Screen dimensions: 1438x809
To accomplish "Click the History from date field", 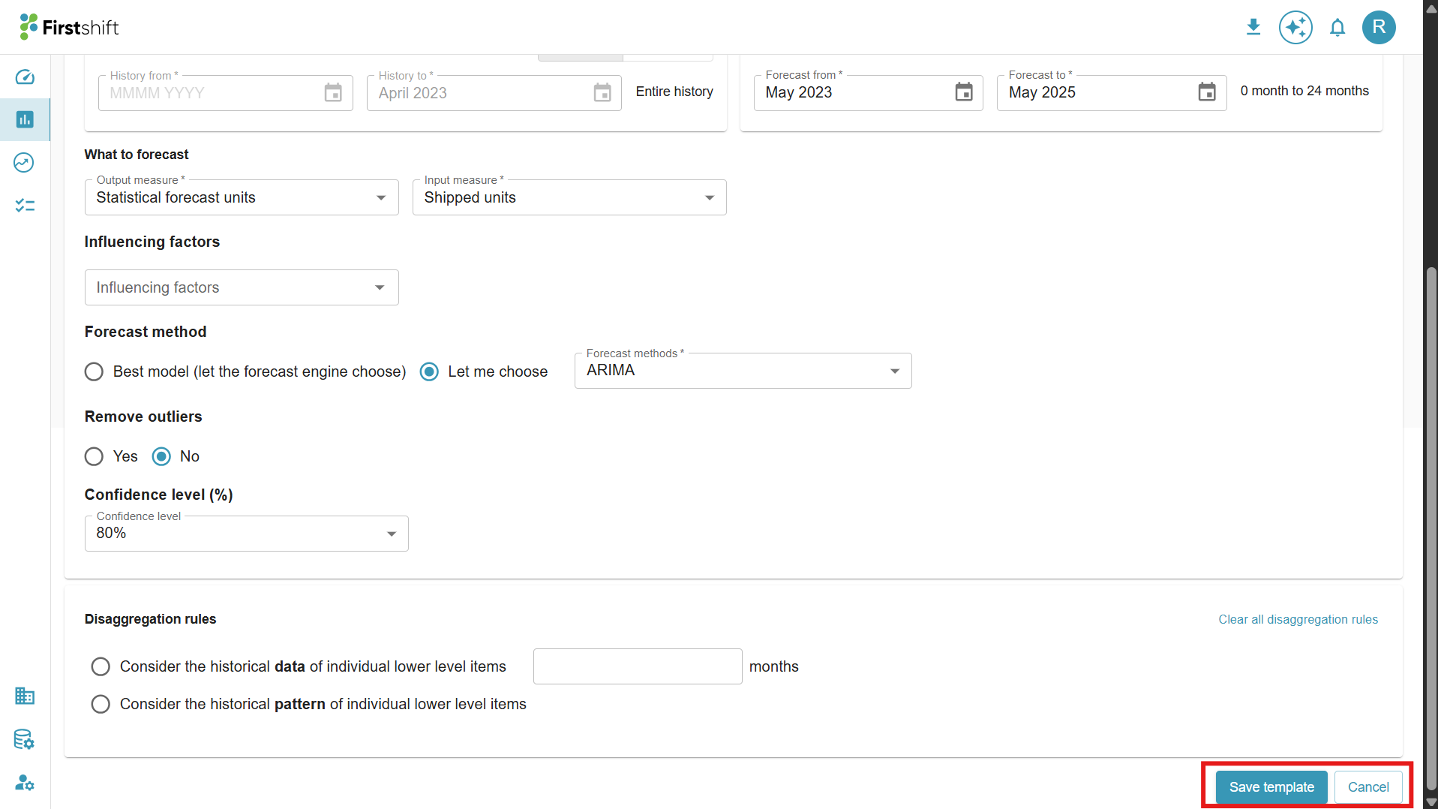I will tap(225, 93).
